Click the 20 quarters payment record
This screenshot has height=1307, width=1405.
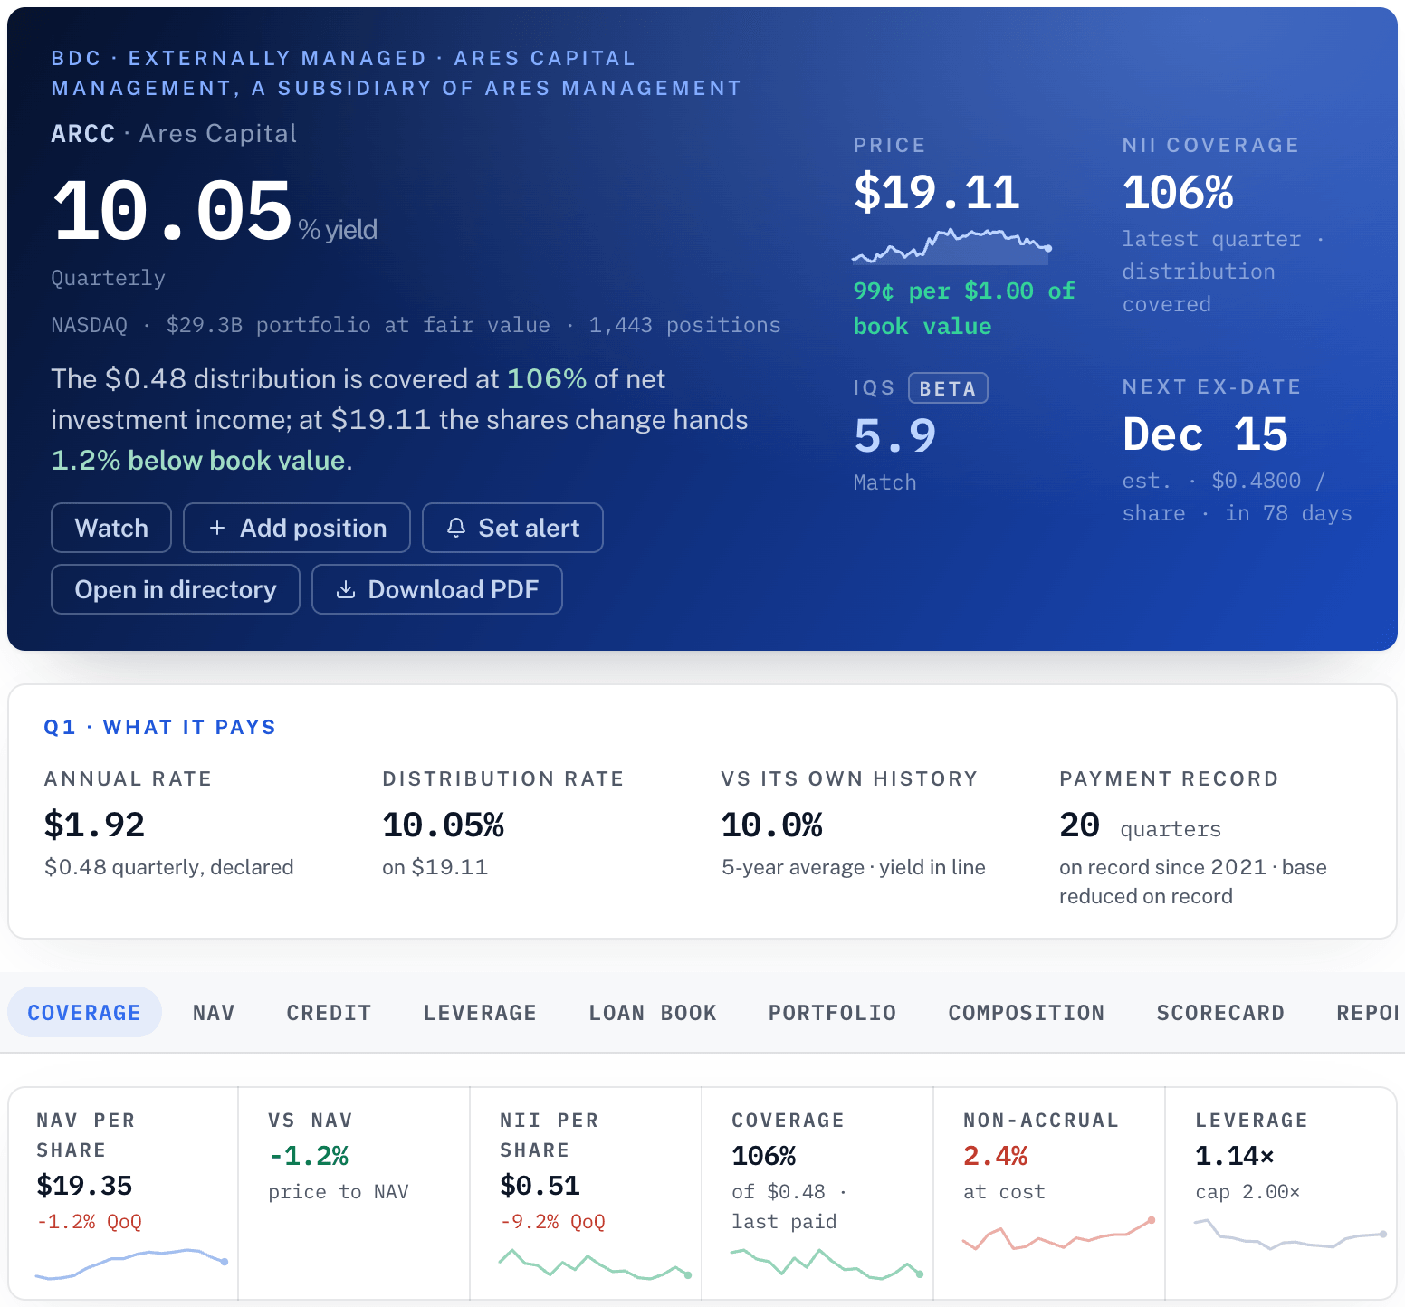pos(1140,825)
